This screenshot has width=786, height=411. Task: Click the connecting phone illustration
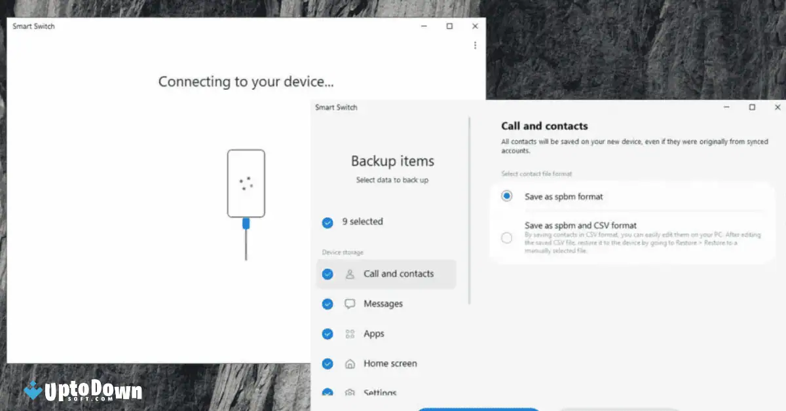[x=244, y=184]
